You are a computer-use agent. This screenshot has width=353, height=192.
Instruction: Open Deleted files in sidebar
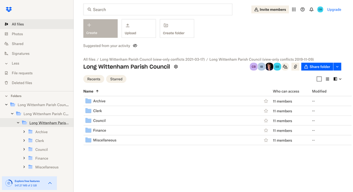22,83
